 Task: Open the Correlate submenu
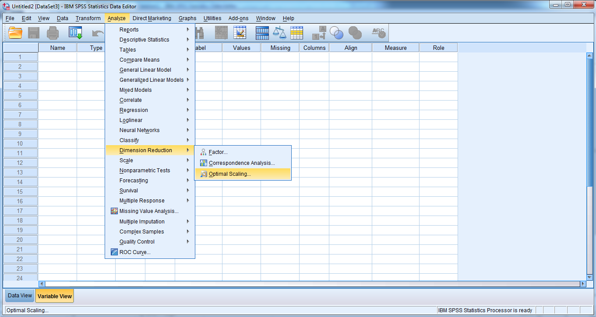click(x=150, y=100)
